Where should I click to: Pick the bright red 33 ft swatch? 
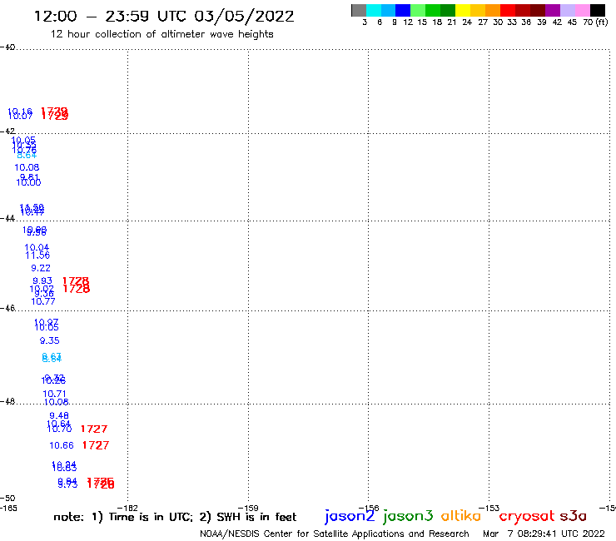pyautogui.click(x=507, y=11)
